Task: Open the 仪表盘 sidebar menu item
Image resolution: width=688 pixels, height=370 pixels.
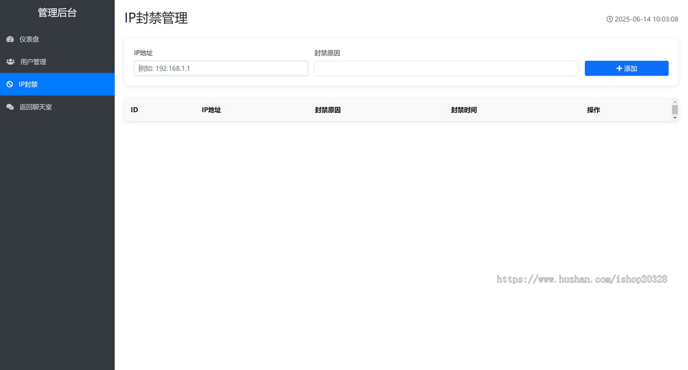Action: point(57,39)
